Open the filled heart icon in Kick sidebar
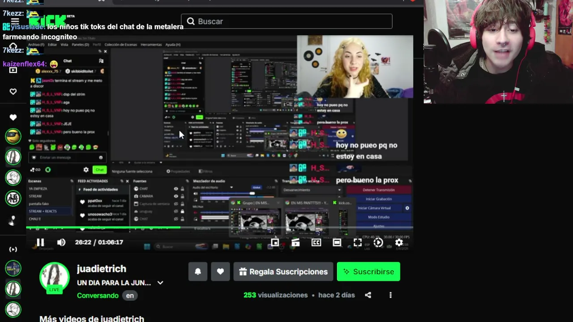This screenshot has width=573, height=322. (x=13, y=117)
